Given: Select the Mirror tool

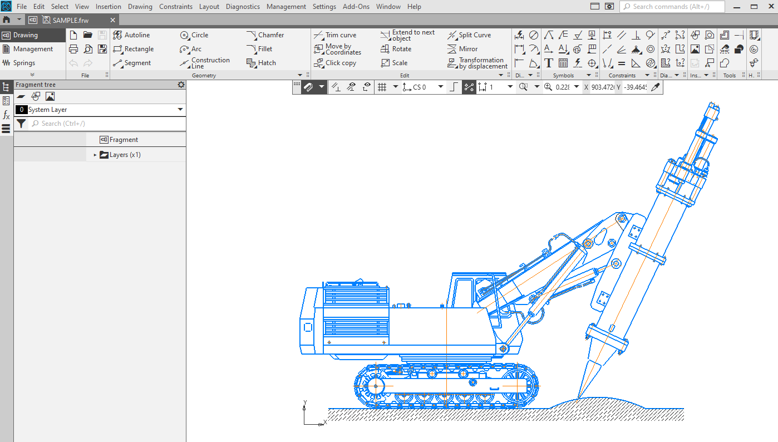Looking at the screenshot, I should [462, 49].
